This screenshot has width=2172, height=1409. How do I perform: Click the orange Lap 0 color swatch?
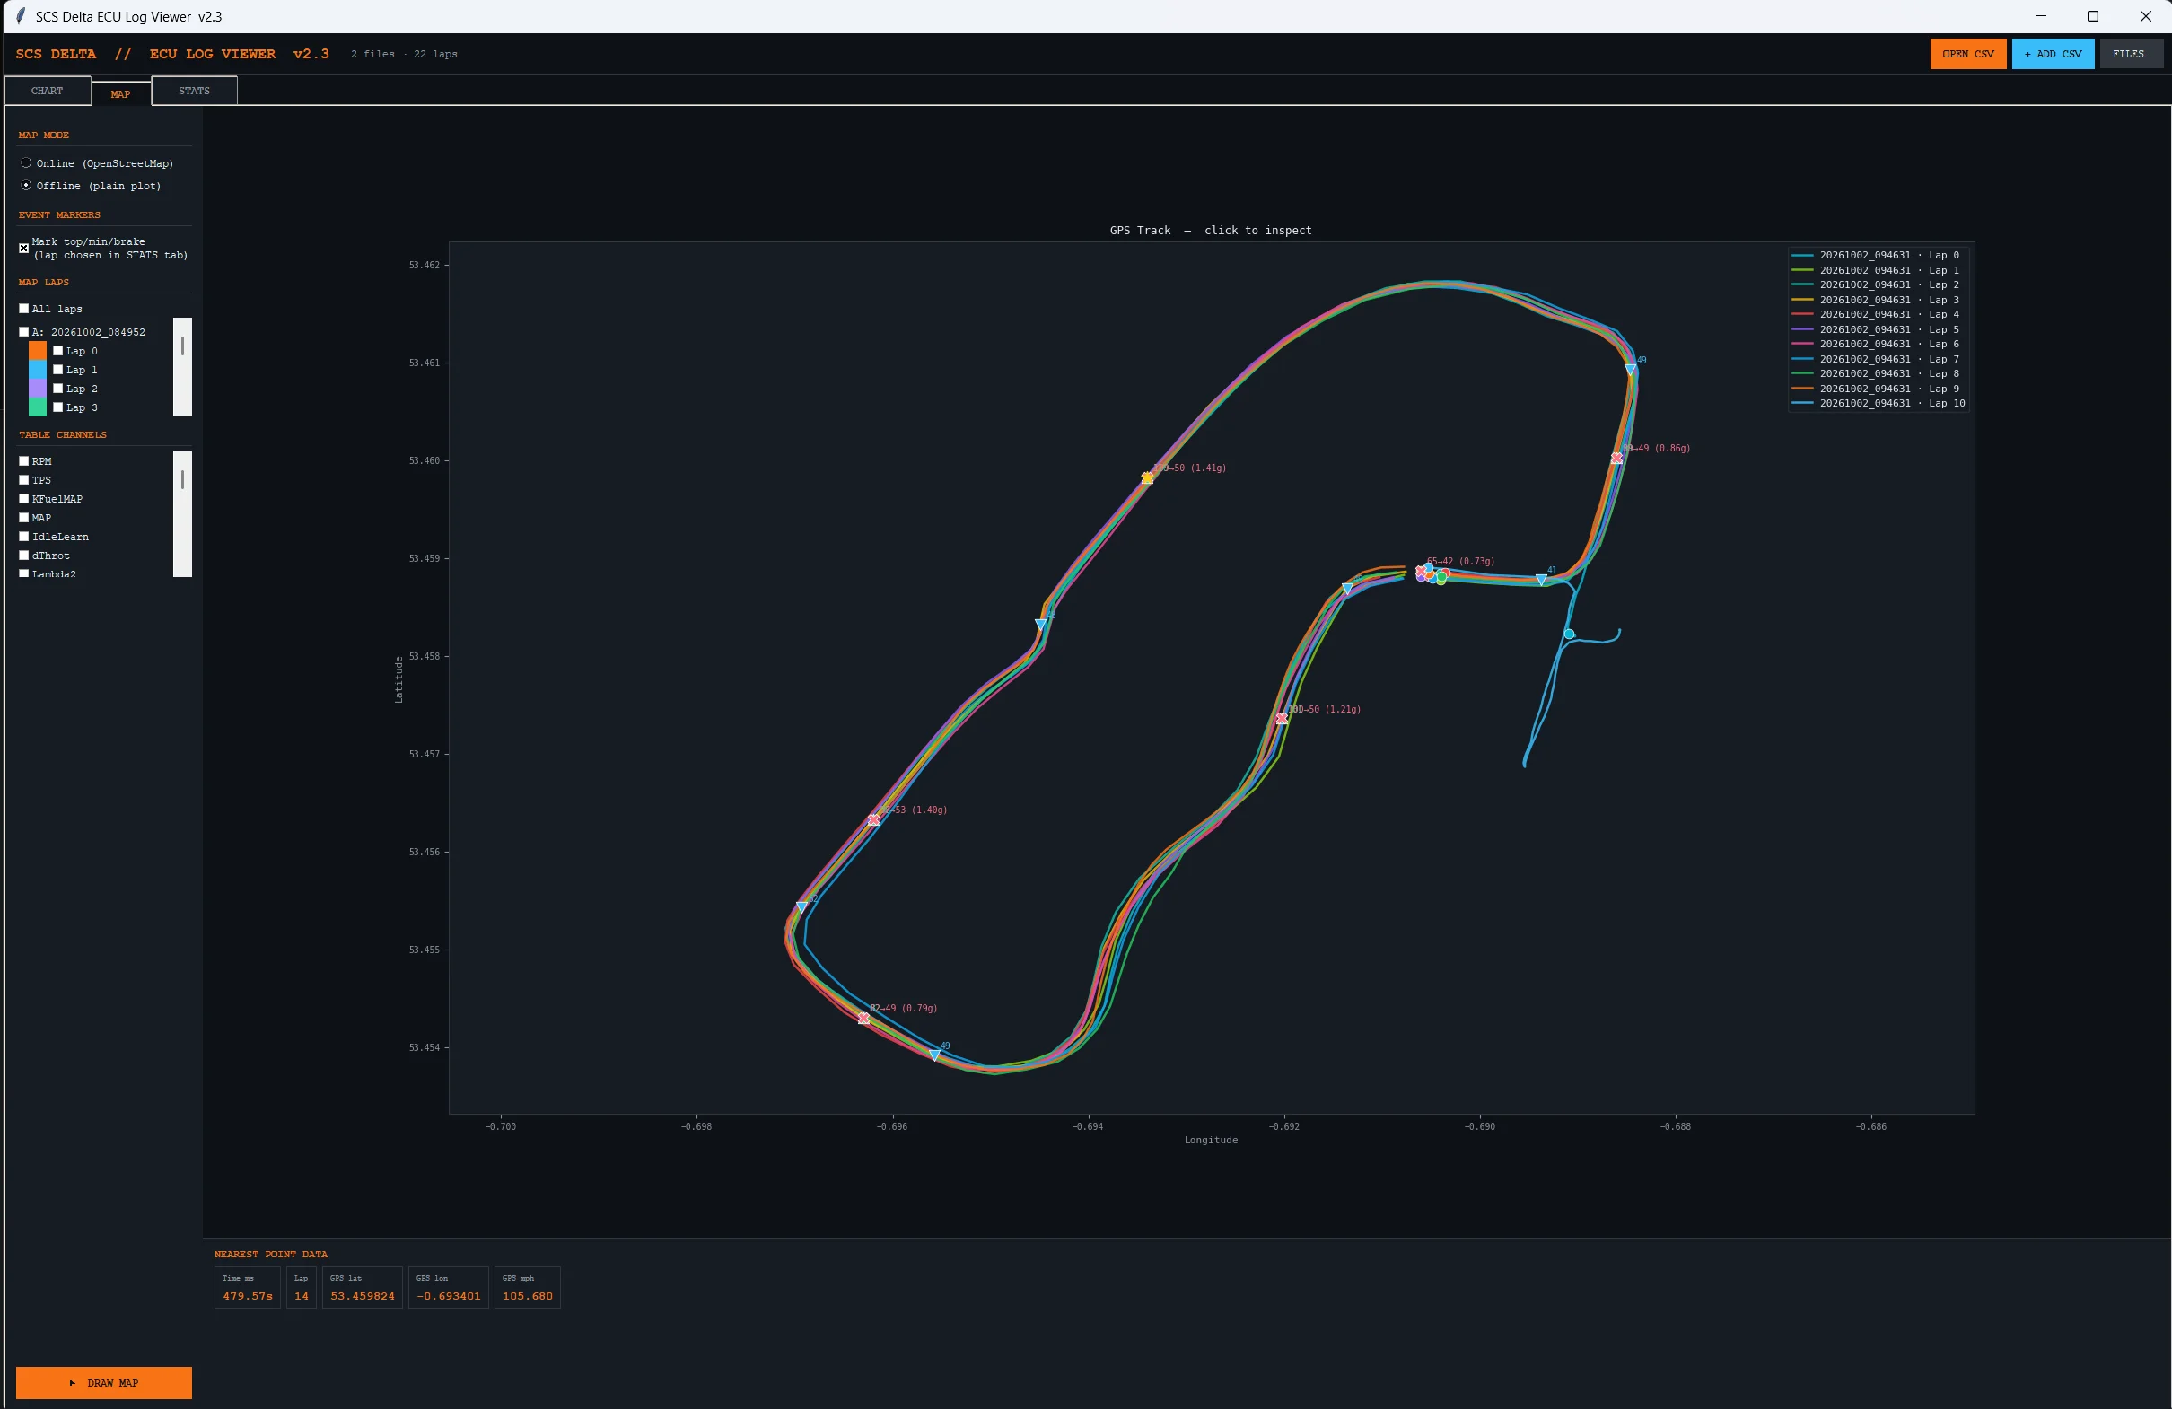38,351
